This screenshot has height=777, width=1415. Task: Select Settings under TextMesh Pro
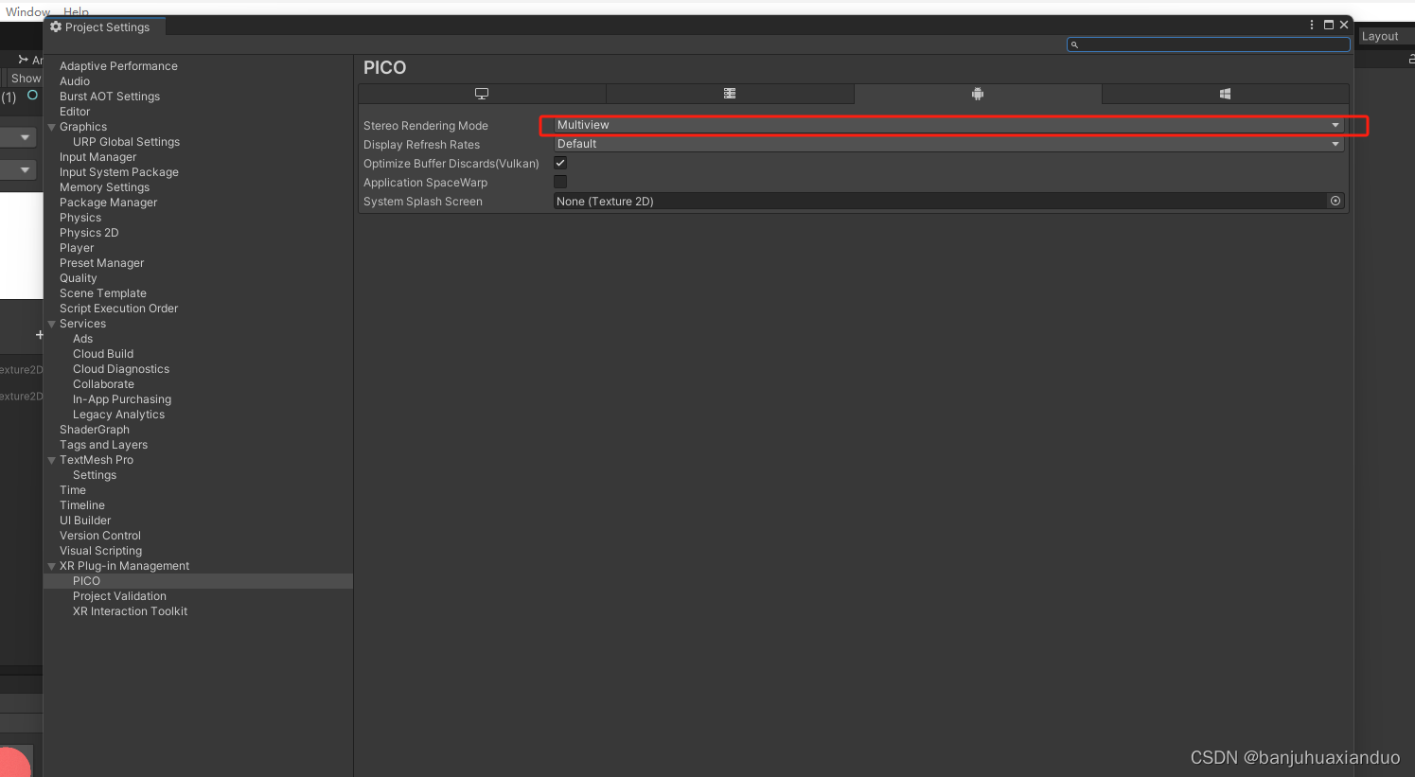(95, 475)
